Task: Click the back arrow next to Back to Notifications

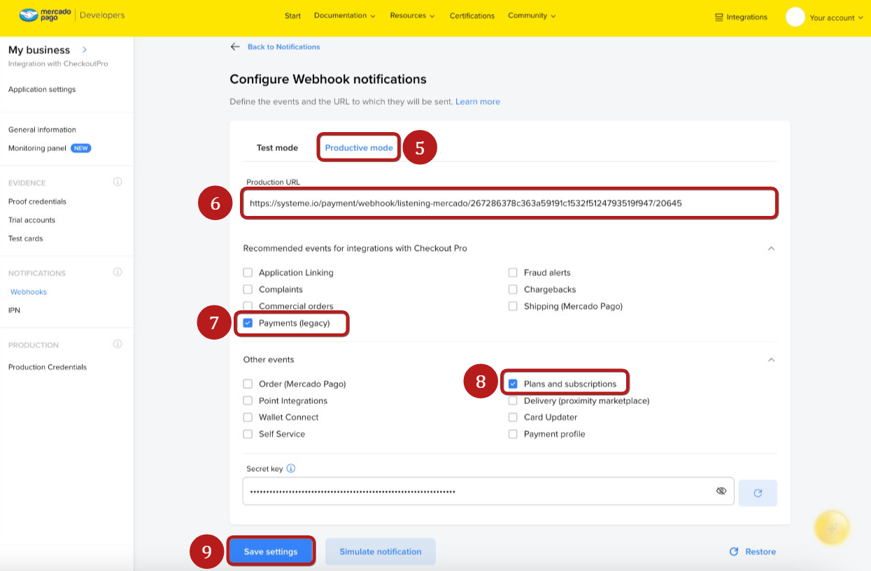Action: pos(235,47)
